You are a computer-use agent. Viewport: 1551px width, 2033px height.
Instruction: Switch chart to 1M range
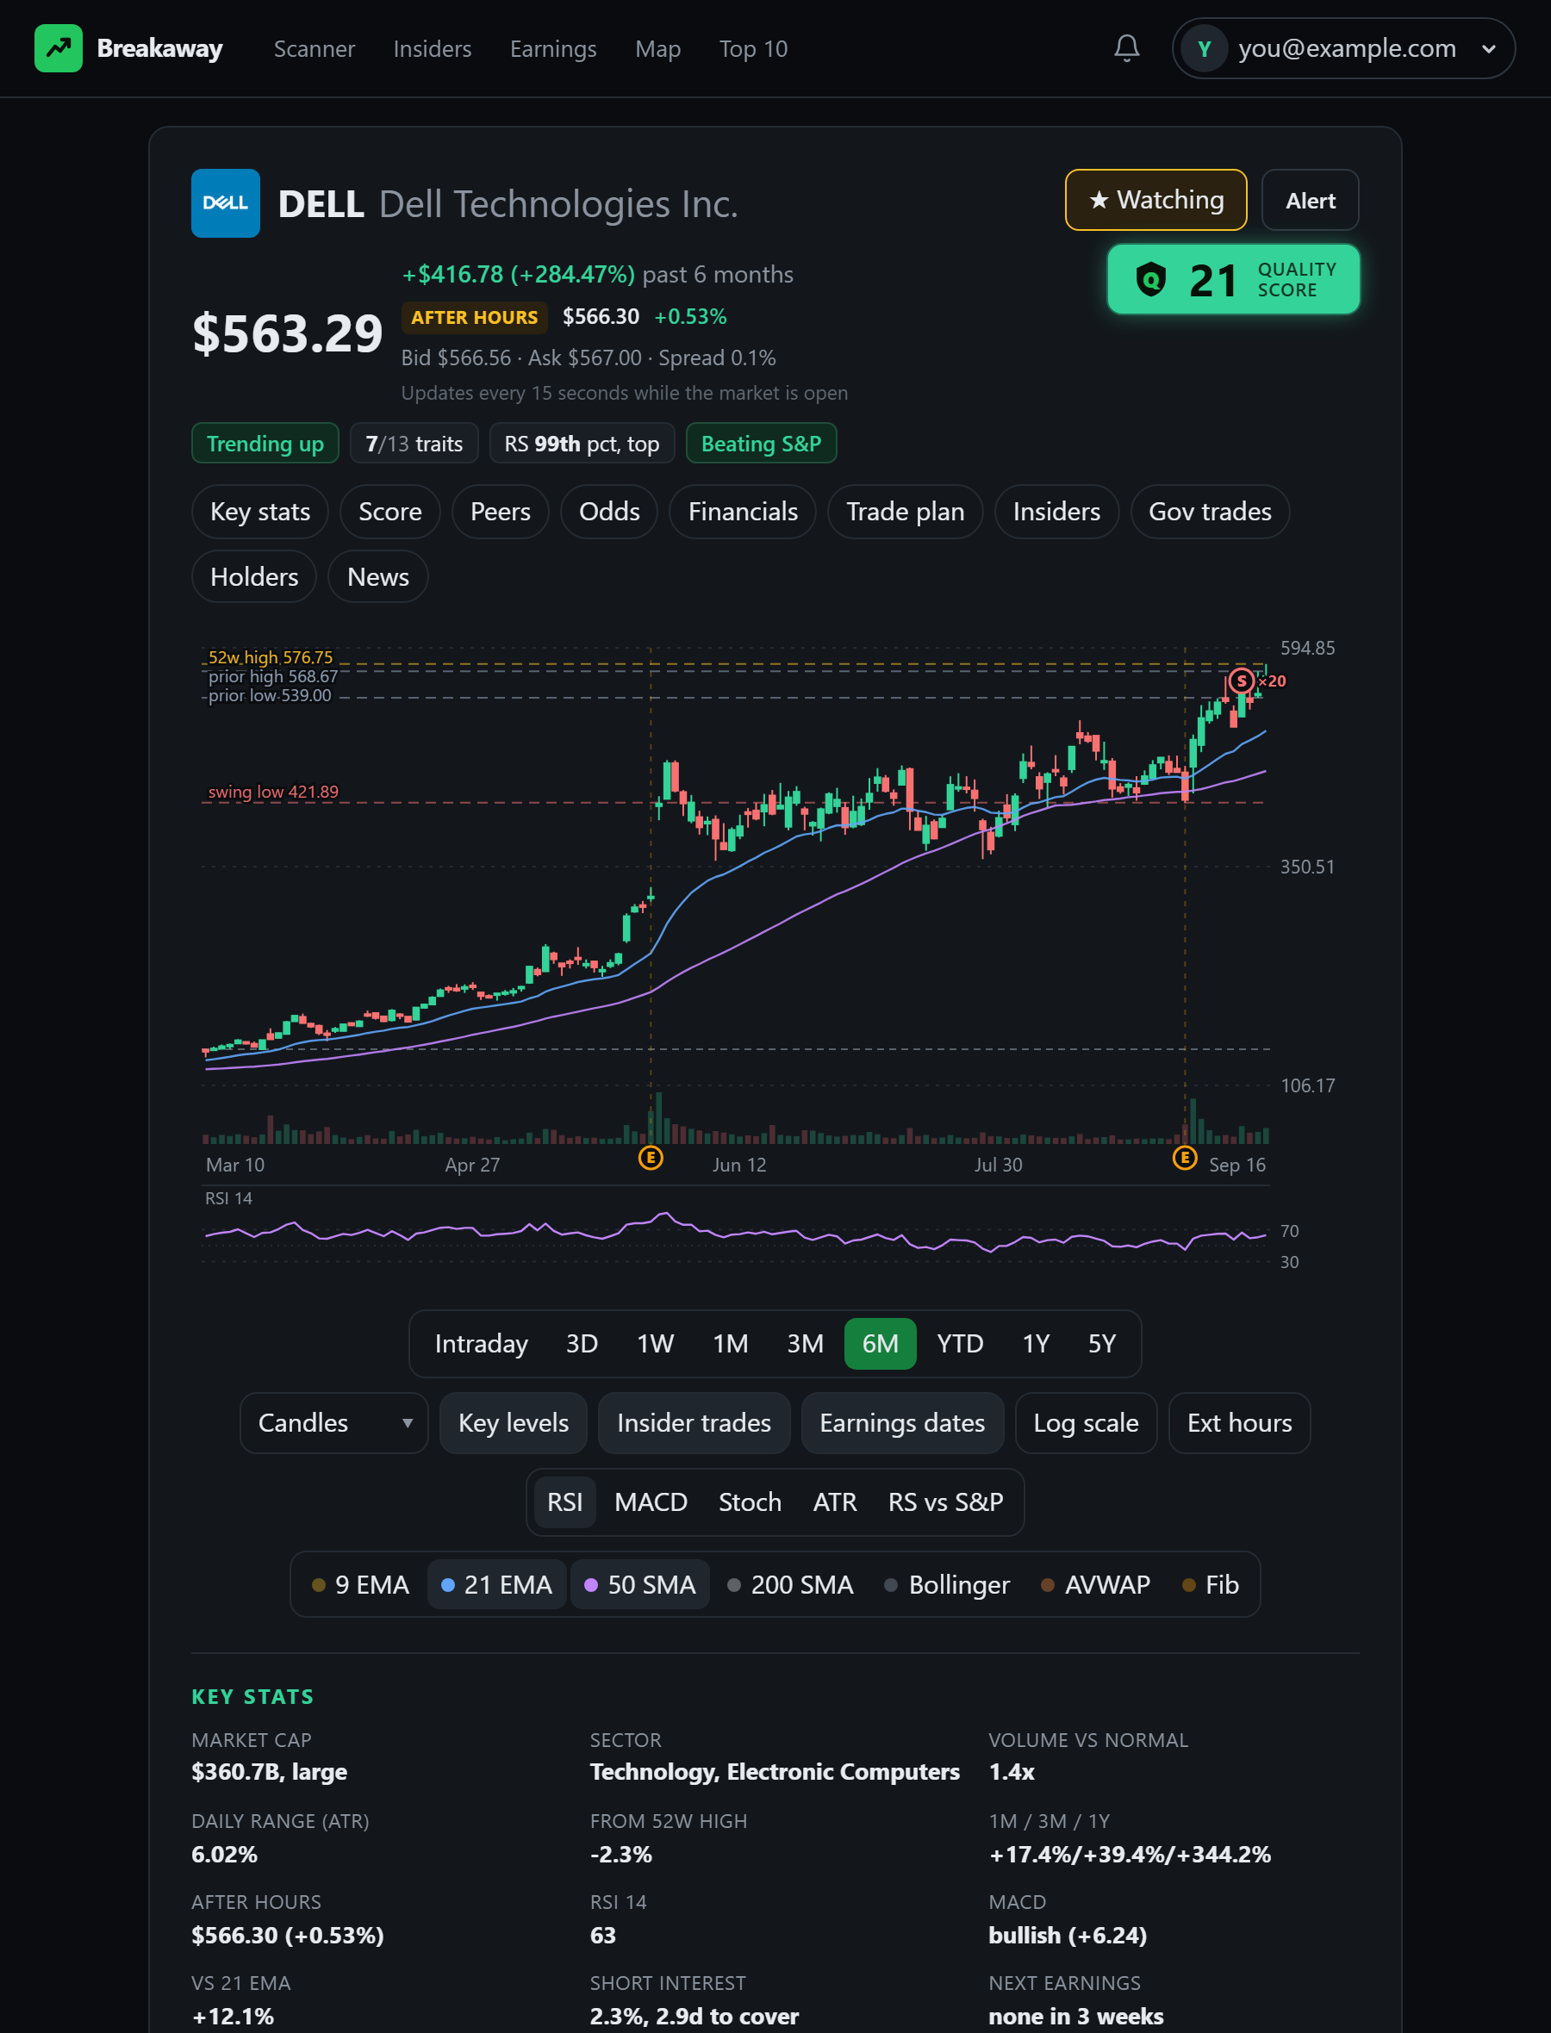click(731, 1343)
